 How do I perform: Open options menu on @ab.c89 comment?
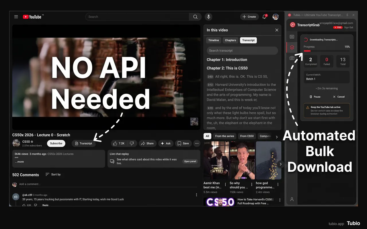click(x=196, y=195)
